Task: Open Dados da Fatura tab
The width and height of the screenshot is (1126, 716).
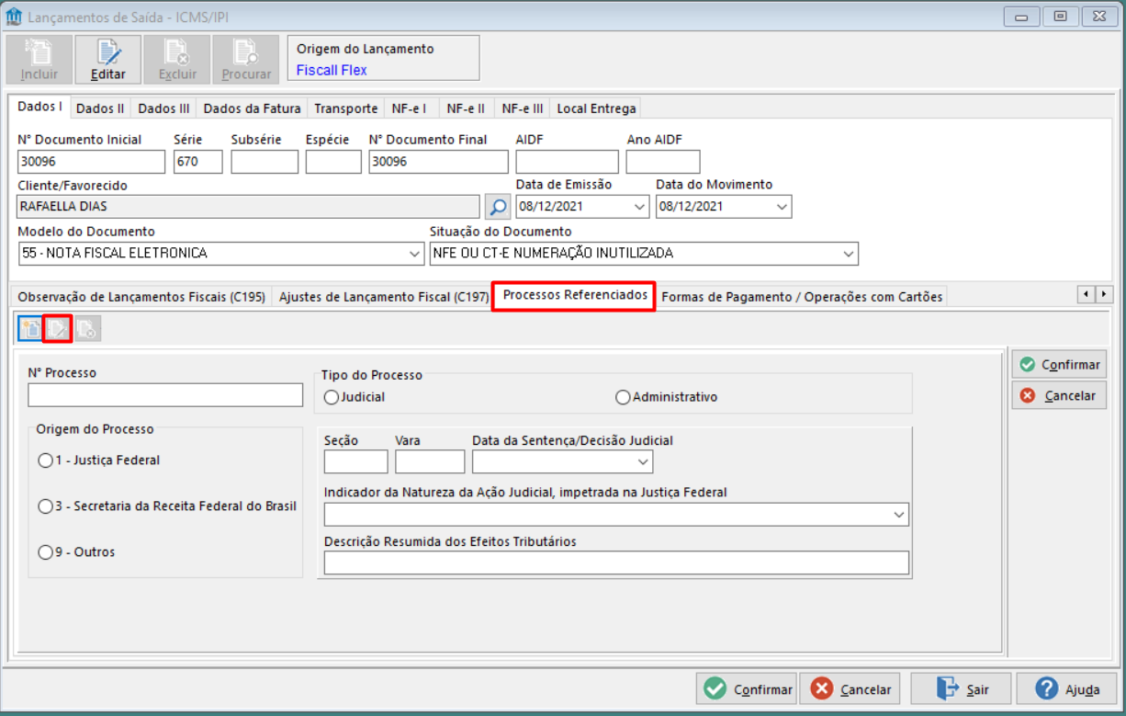Action: point(252,108)
